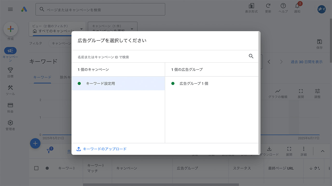Click the キーワードのアップロード upload link
This screenshot has height=186, width=332.
(101, 149)
